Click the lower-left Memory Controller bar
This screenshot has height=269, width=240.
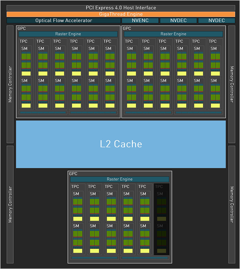tap(10, 204)
